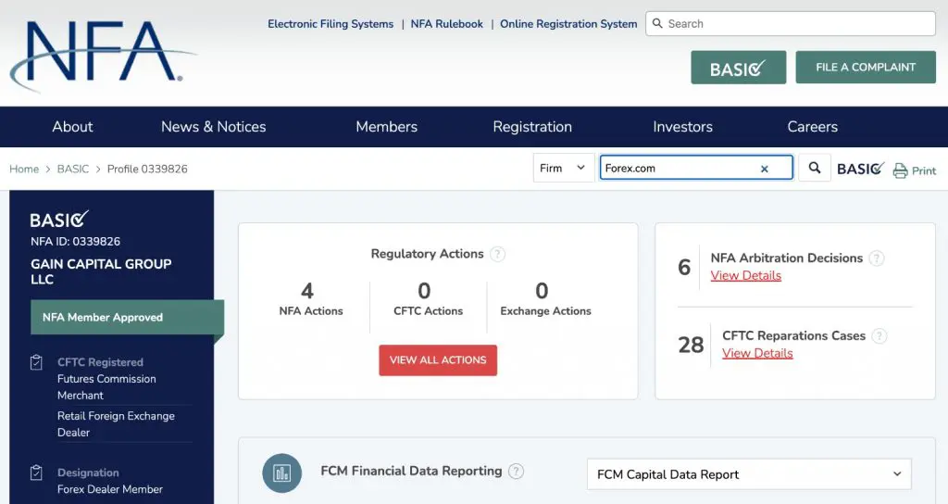Expand the FCM Capital Data Report dropdown
948x504 pixels.
[749, 474]
